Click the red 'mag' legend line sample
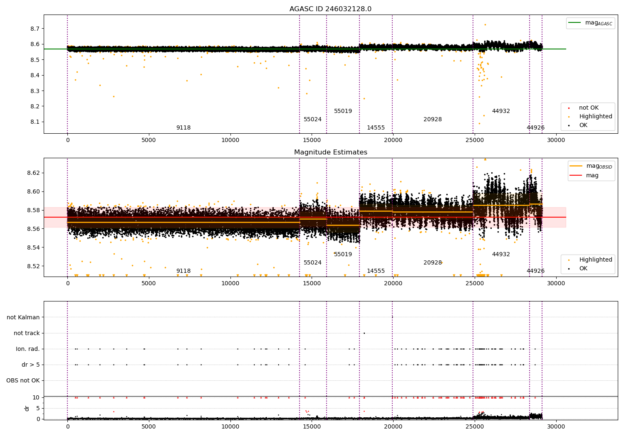This screenshot has width=624, height=436. (576, 176)
